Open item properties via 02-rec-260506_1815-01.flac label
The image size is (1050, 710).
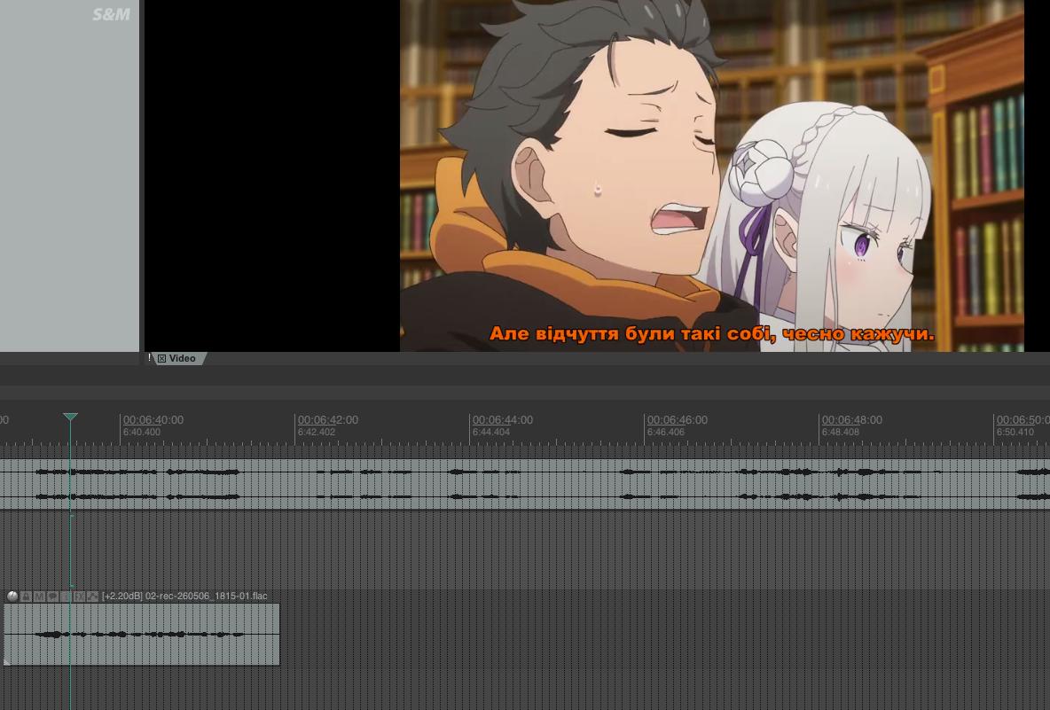207,597
